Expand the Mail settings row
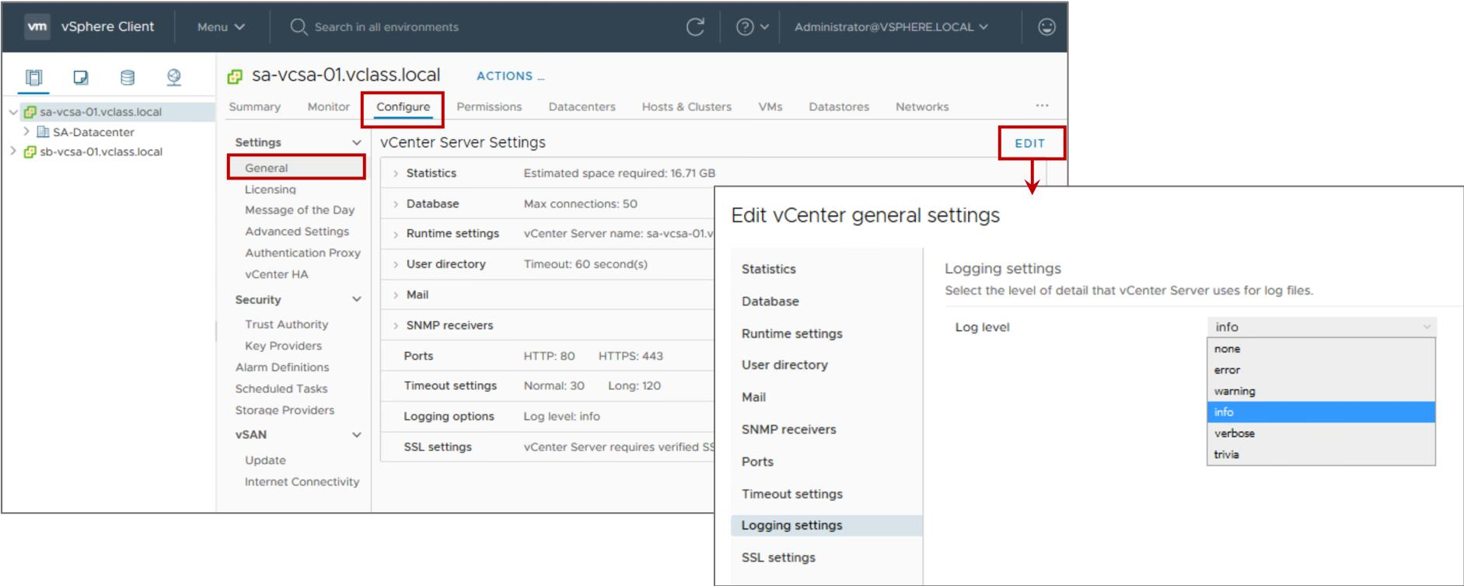Screen dimensions: 1464x586 [396, 295]
